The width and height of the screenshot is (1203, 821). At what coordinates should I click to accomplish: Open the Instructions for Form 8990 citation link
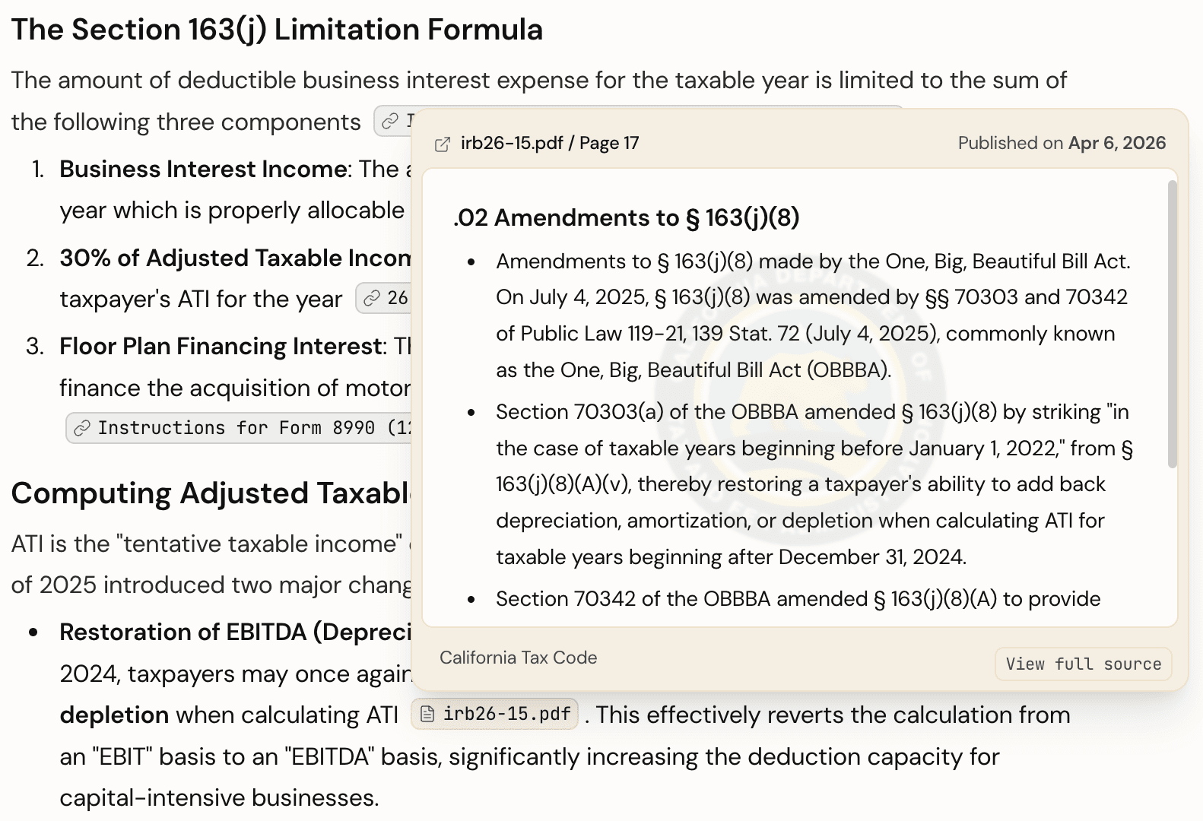click(x=240, y=428)
